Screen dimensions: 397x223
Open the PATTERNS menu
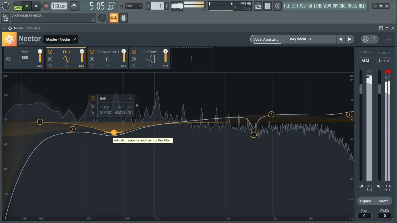pyautogui.click(x=314, y=6)
